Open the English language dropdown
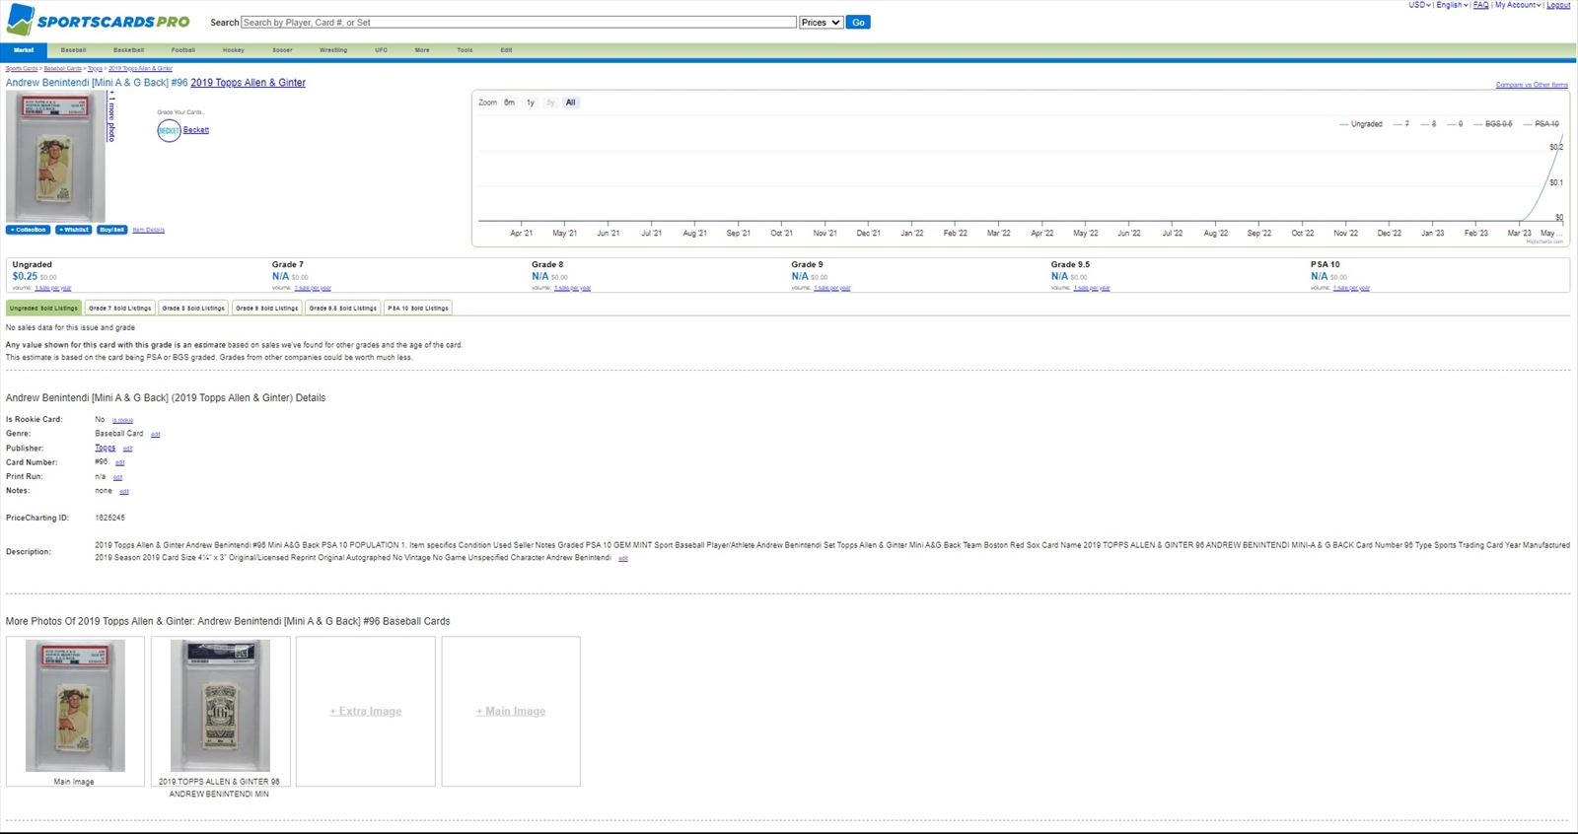 (1452, 5)
